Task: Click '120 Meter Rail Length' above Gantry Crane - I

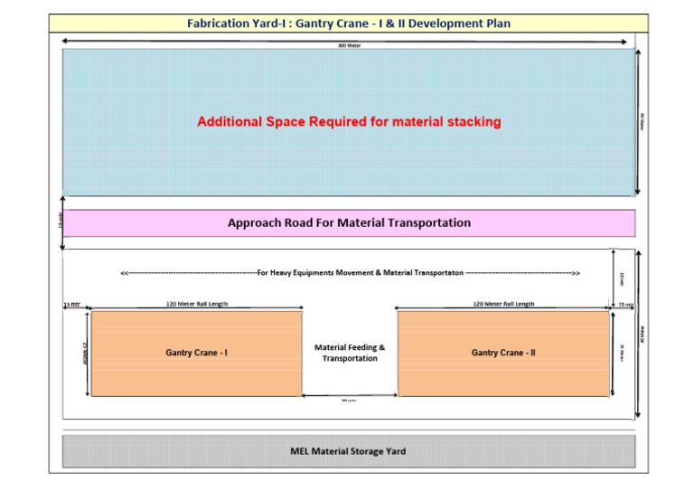Action: pyautogui.click(x=197, y=304)
